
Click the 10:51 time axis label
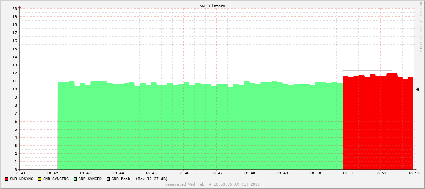click(x=348, y=173)
